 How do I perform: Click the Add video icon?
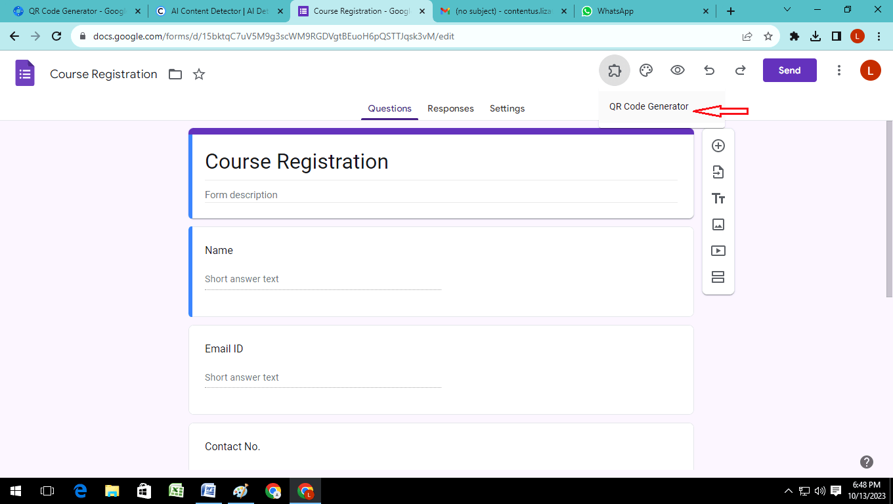tap(718, 251)
